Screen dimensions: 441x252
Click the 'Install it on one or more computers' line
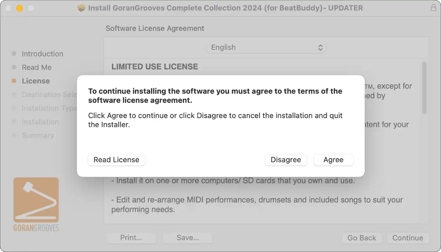click(x=233, y=181)
